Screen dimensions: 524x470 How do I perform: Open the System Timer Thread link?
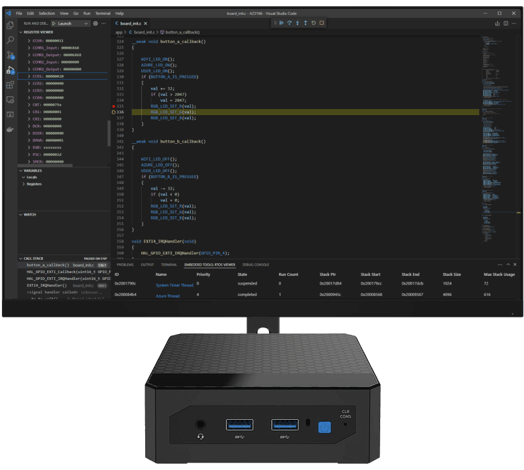tap(174, 285)
